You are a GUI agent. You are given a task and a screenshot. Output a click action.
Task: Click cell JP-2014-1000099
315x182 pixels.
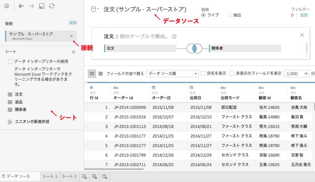pos(130,107)
